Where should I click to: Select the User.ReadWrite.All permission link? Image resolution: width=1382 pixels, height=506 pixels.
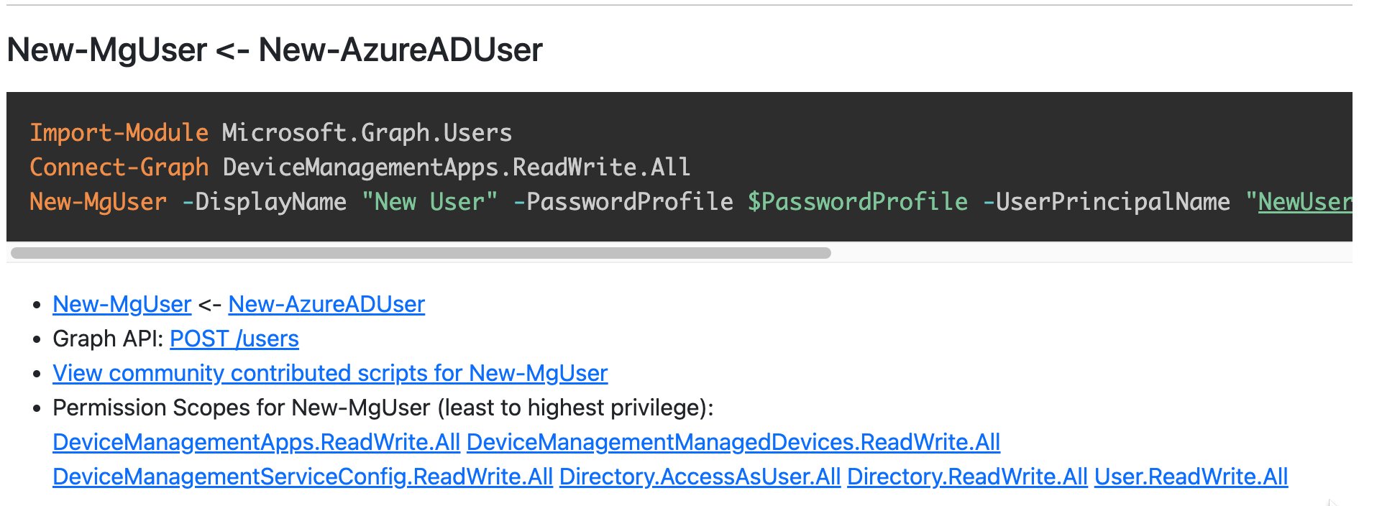tap(1191, 477)
